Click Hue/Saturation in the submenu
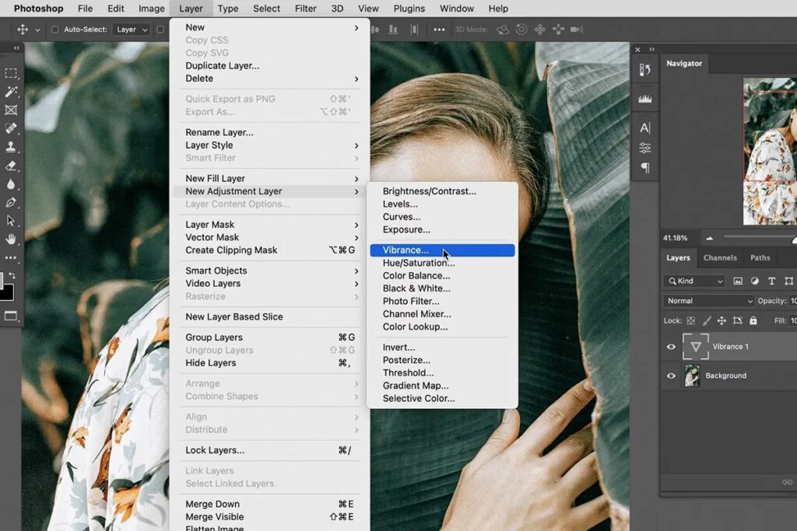The image size is (797, 531). [419, 263]
